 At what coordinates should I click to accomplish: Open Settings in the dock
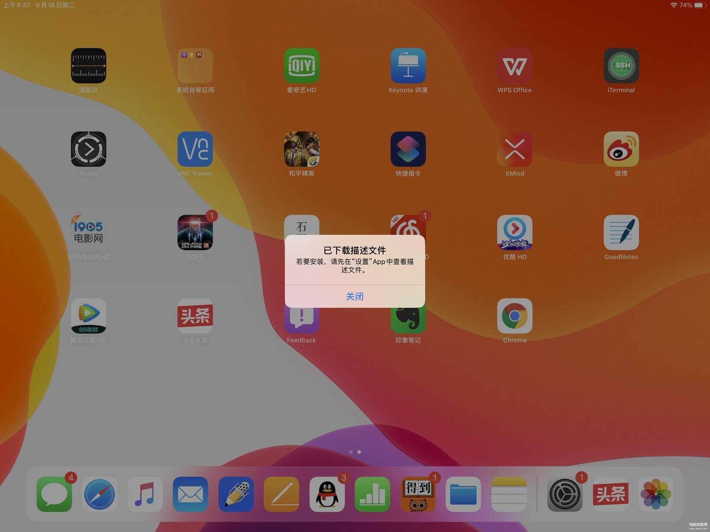[565, 494]
